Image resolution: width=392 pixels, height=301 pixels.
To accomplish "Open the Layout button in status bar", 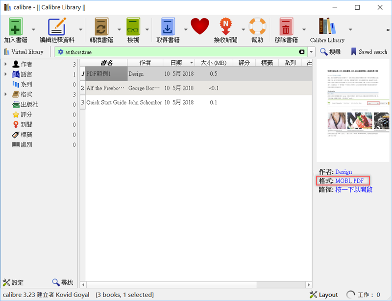I will pyautogui.click(x=324, y=295).
